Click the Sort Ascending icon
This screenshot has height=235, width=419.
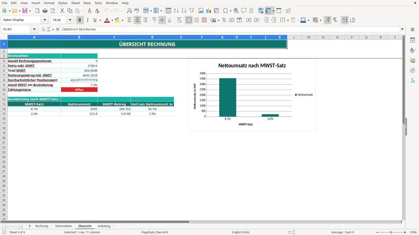point(176,11)
